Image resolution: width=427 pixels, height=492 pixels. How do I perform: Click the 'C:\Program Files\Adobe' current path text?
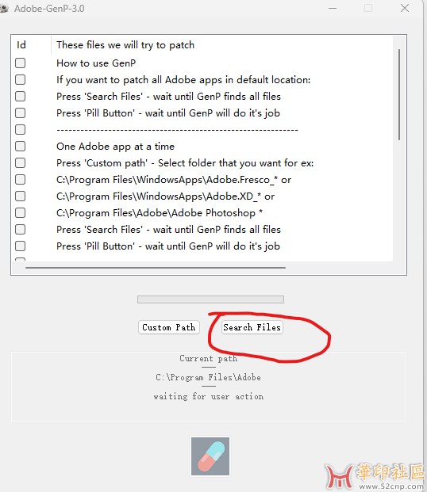tap(209, 377)
